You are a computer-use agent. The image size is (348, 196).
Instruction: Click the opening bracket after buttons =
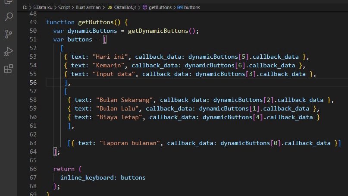105,40
